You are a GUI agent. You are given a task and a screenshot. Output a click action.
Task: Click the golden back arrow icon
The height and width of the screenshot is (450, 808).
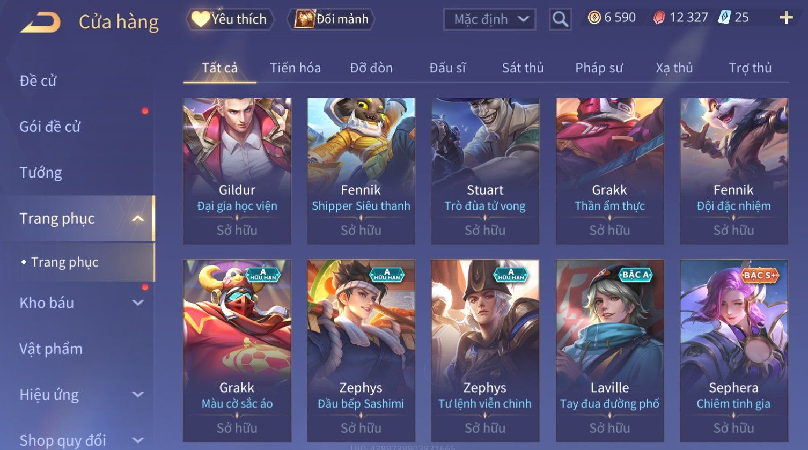tap(40, 23)
